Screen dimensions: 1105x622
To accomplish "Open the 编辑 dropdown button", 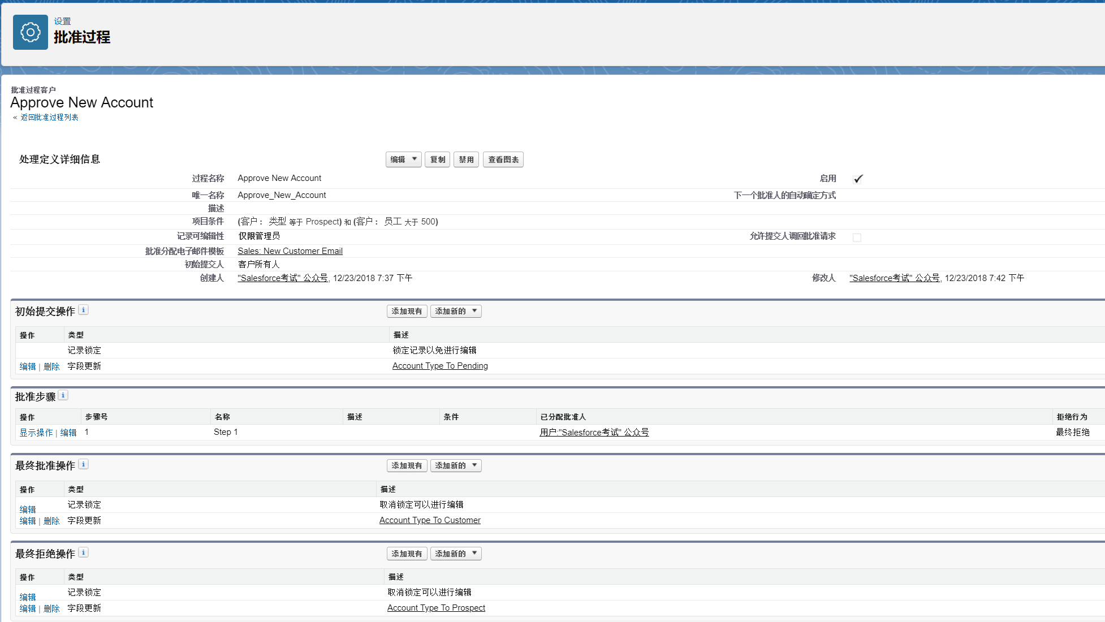I will pos(403,159).
